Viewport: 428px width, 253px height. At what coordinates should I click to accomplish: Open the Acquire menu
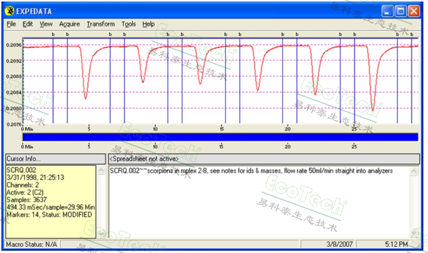[x=69, y=24]
